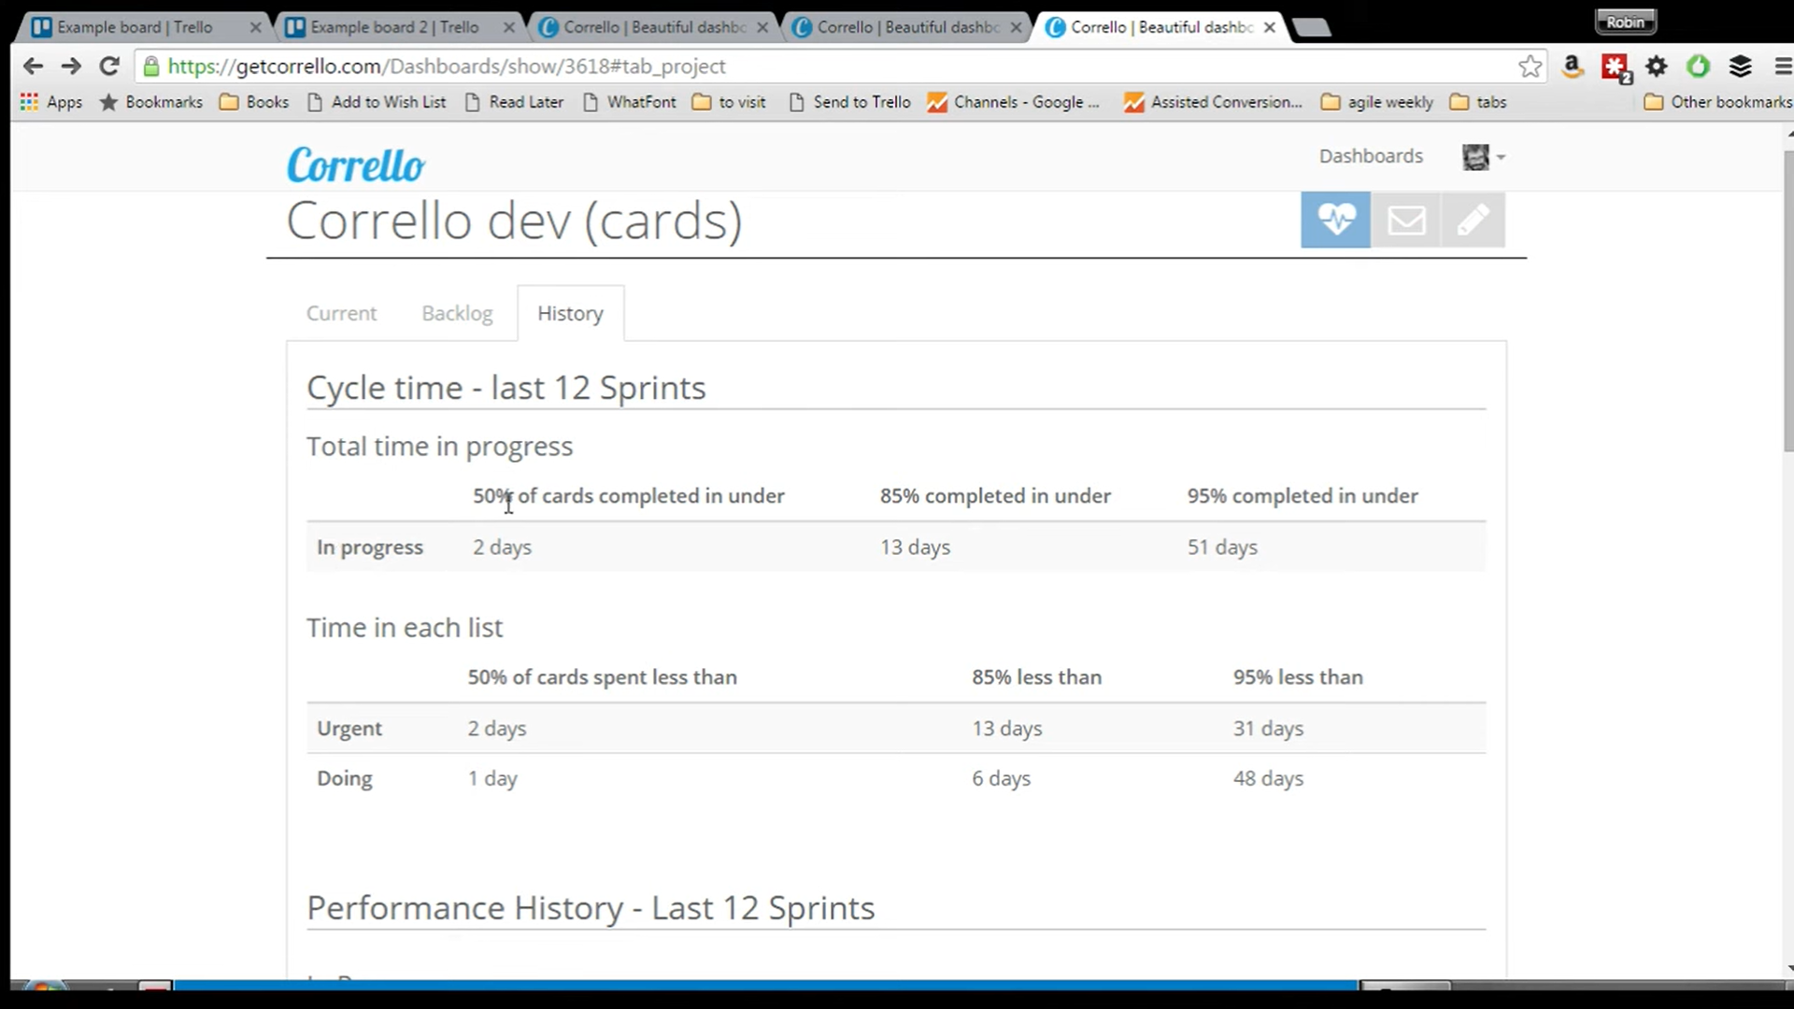
Task: Click '1 day' in the Doing row
Action: [492, 778]
